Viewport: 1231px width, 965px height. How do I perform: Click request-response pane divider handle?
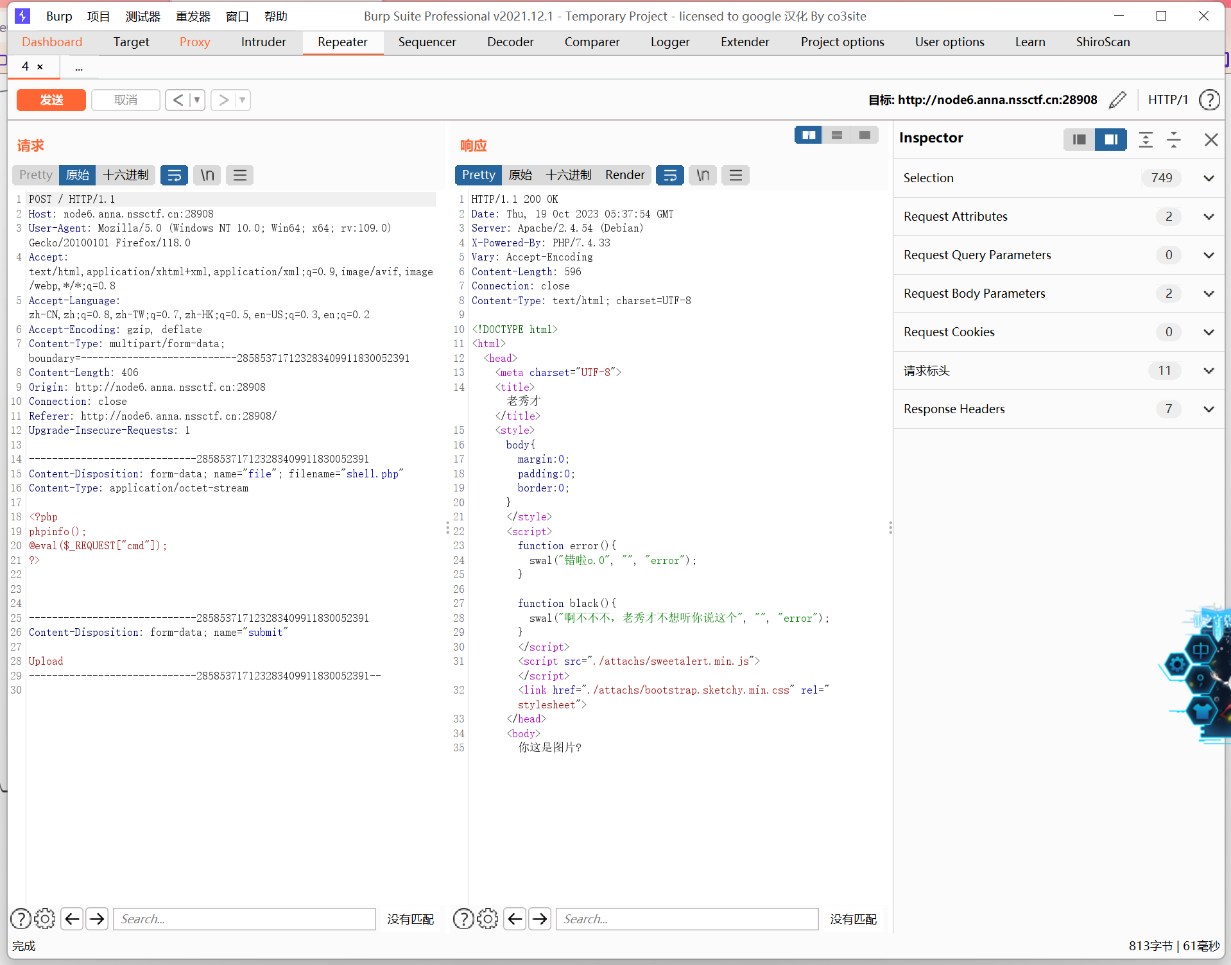[x=447, y=528]
